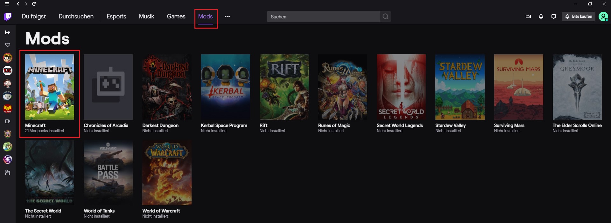Open the World of Warcraft cover
This screenshot has width=611, height=223.
[x=167, y=172]
